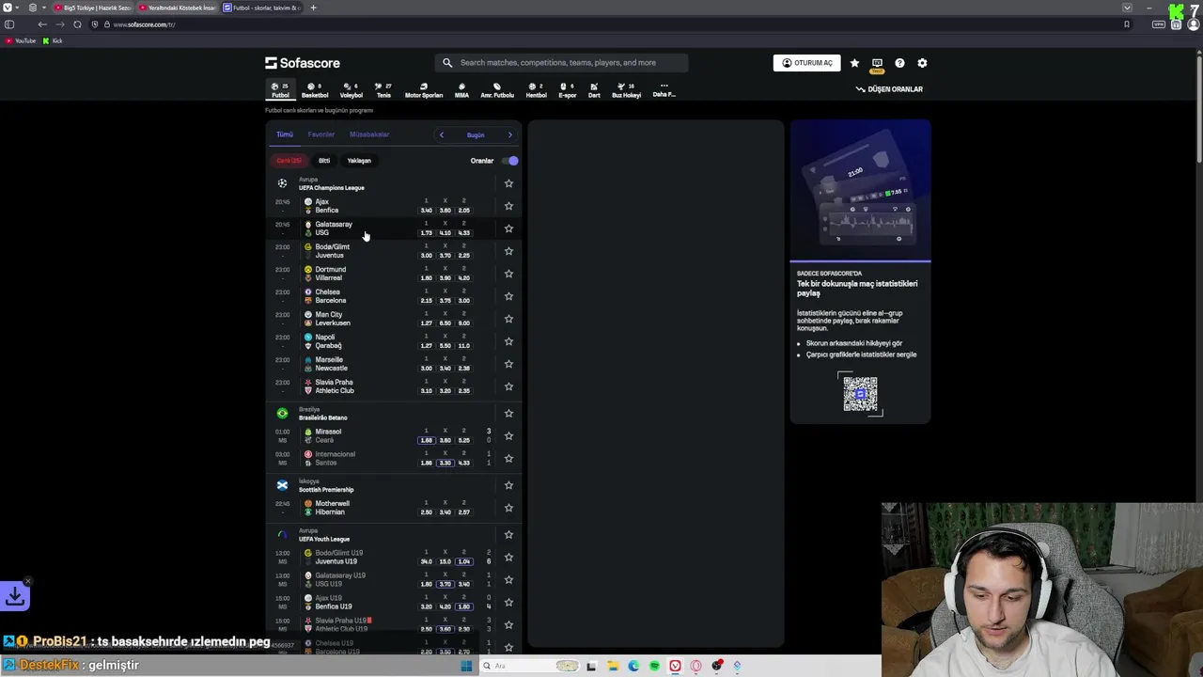Open the help question mark icon

pos(899,63)
